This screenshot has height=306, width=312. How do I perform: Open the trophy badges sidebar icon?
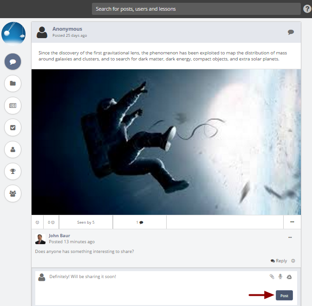pos(13,171)
